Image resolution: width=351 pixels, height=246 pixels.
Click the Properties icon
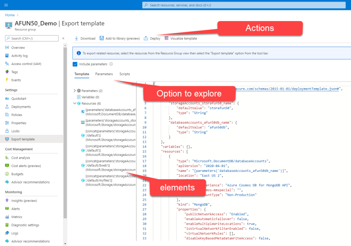[x=7, y=123]
